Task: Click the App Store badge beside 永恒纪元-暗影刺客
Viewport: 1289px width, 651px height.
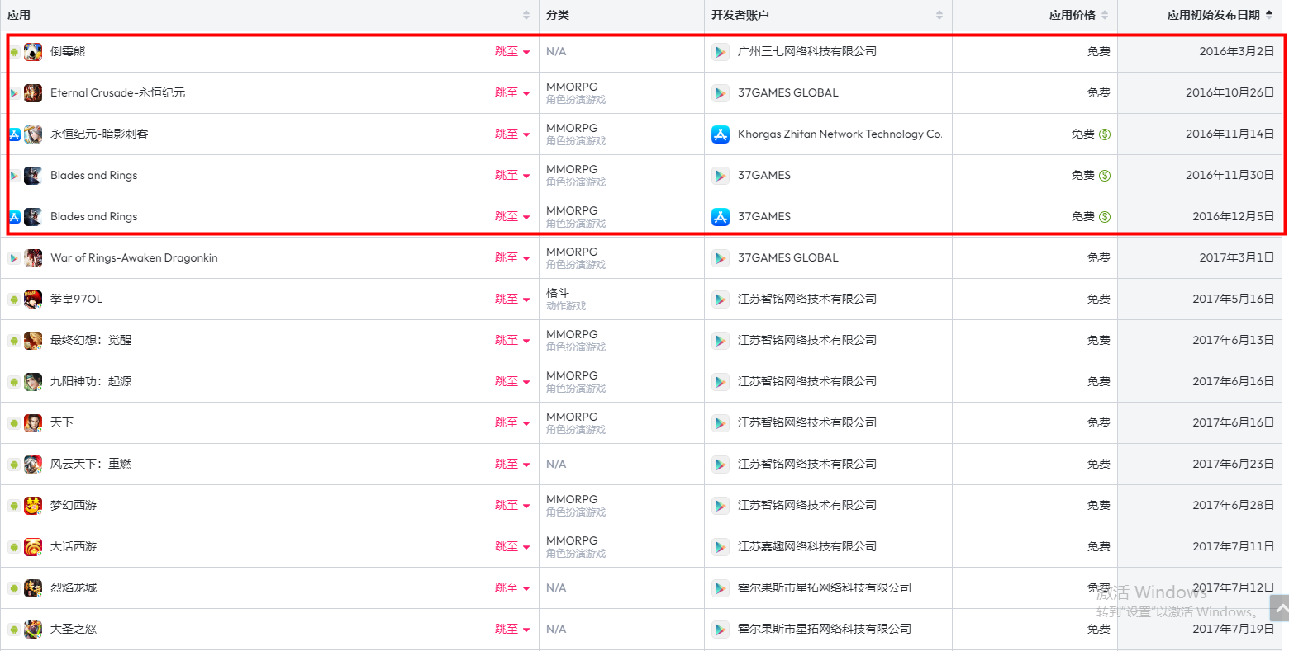Action: pyautogui.click(x=14, y=134)
